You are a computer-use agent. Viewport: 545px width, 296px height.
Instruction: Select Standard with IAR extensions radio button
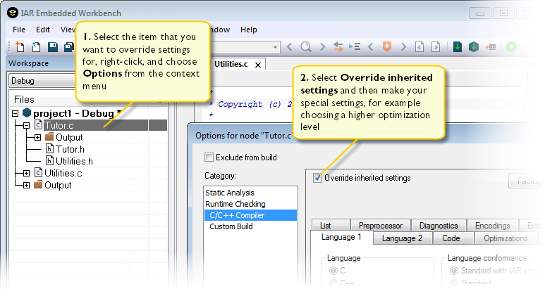pos(454,271)
